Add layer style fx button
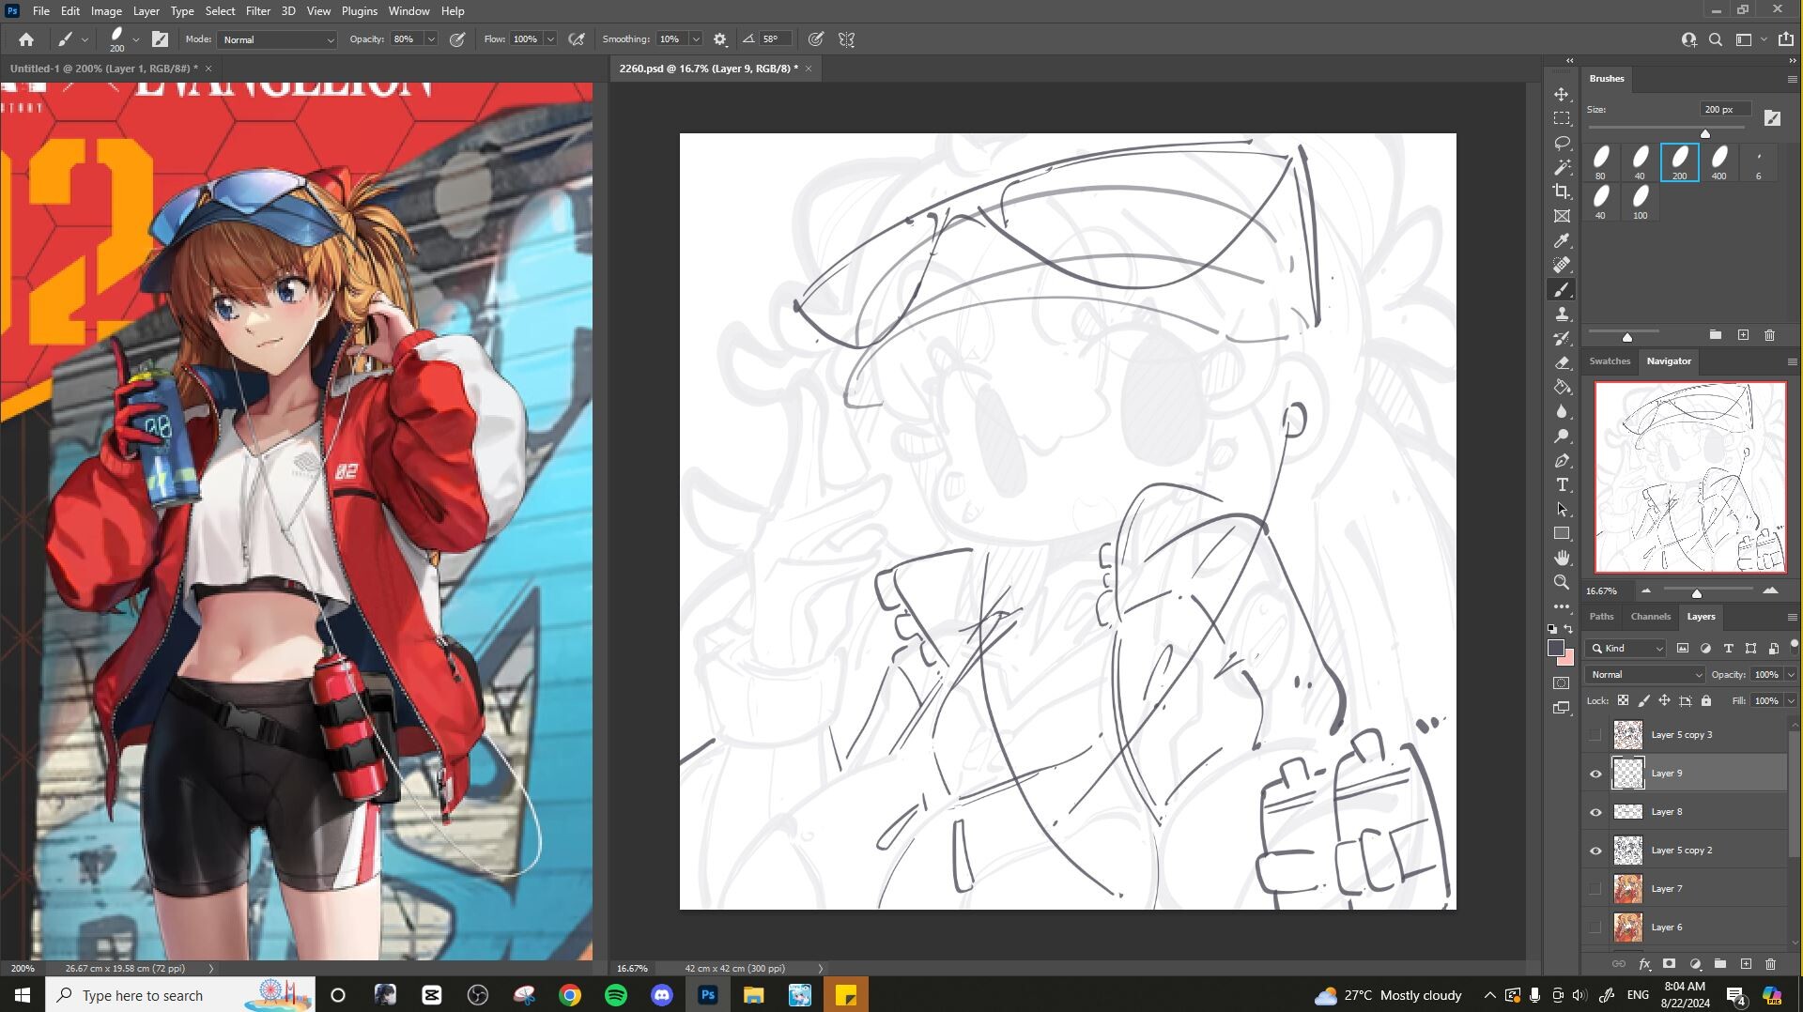The width and height of the screenshot is (1803, 1012). (x=1644, y=964)
